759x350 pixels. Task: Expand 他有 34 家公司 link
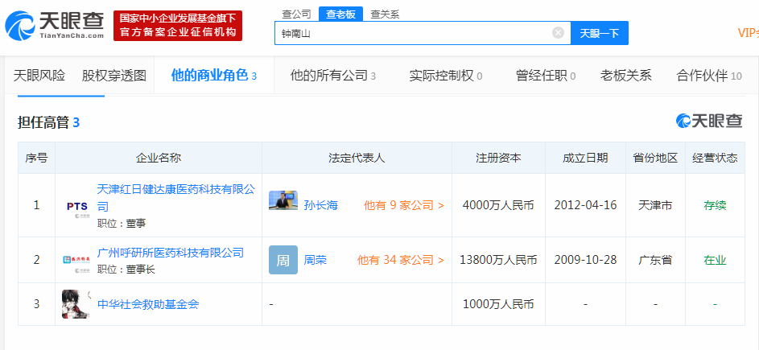(x=400, y=260)
